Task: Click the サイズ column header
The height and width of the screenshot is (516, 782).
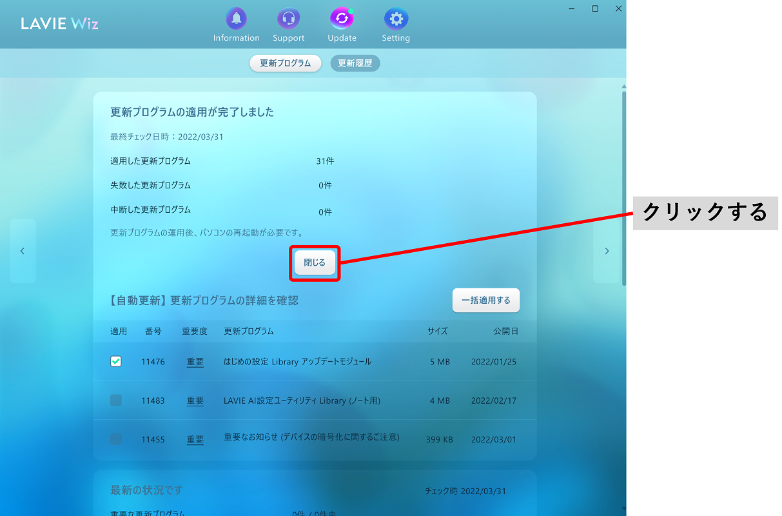Action: point(437,332)
